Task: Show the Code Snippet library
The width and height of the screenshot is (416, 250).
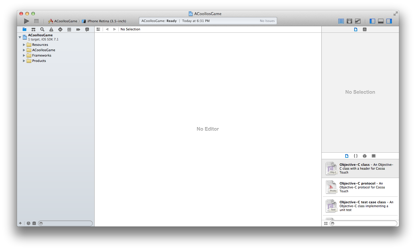Action: point(356,156)
